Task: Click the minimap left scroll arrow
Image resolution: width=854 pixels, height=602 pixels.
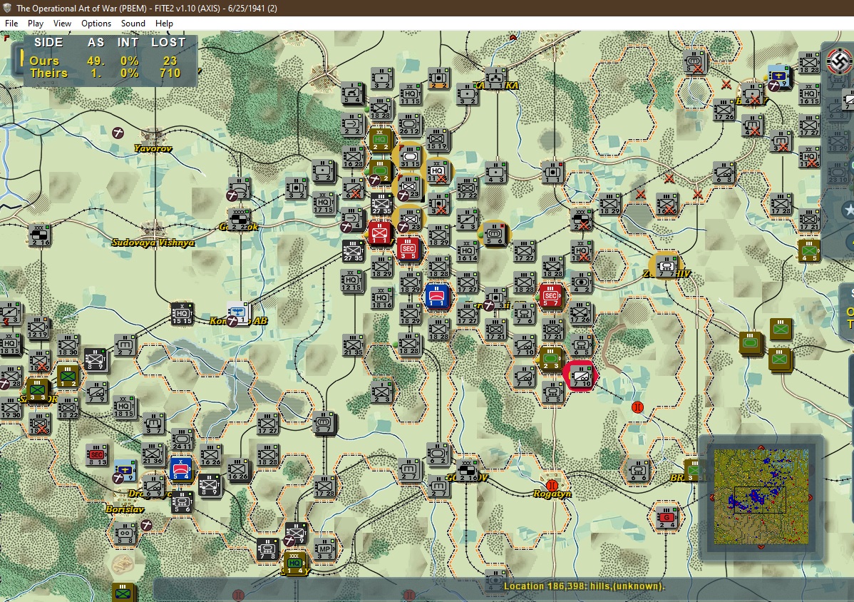Action: 711,497
